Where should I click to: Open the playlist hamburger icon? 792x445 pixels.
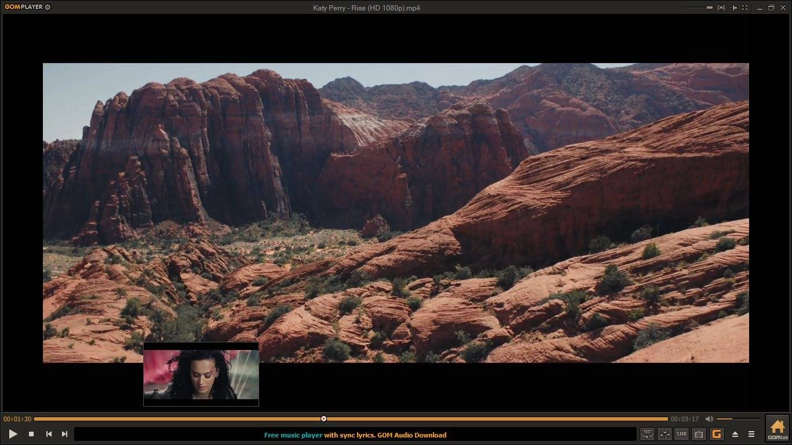751,434
